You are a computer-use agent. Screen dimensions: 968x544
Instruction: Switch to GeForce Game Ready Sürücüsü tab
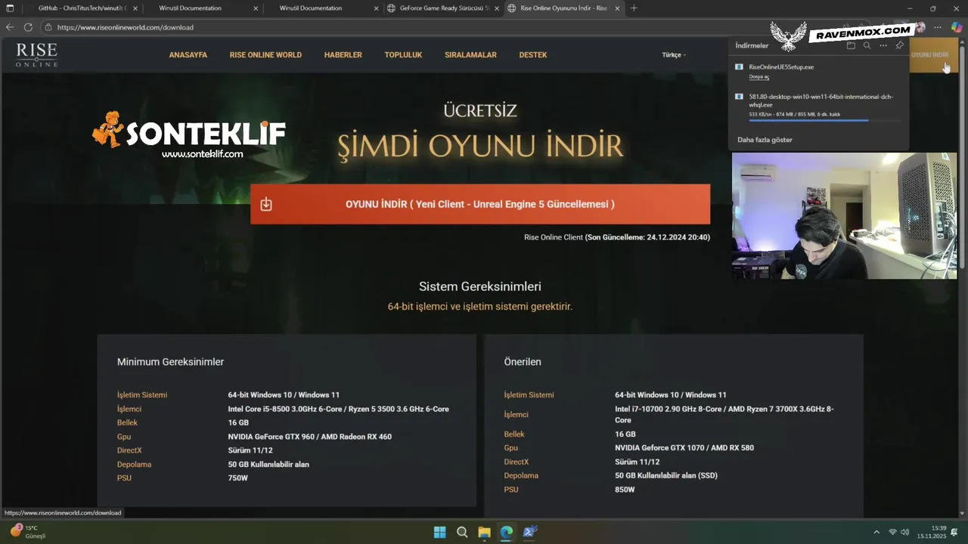pyautogui.click(x=443, y=8)
